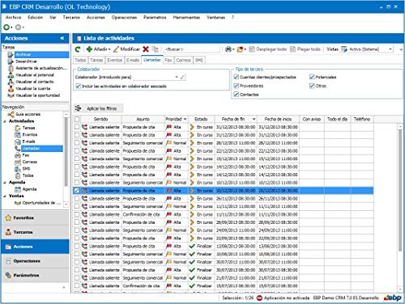Open the export icon dropdown arrow
The image size is (405, 304).
[x=245, y=49]
